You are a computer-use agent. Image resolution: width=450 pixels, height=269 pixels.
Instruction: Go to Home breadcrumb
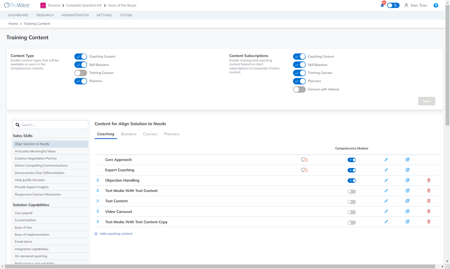pyautogui.click(x=13, y=24)
